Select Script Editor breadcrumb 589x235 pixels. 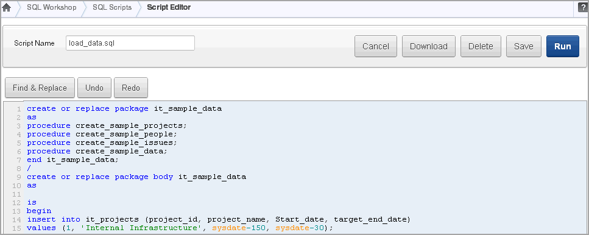point(169,7)
